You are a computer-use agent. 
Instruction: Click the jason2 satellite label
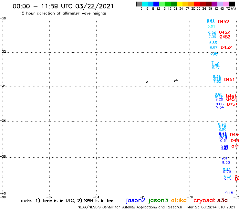[136, 200]
